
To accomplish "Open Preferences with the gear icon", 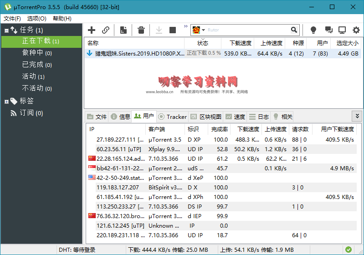I will (x=355, y=30).
